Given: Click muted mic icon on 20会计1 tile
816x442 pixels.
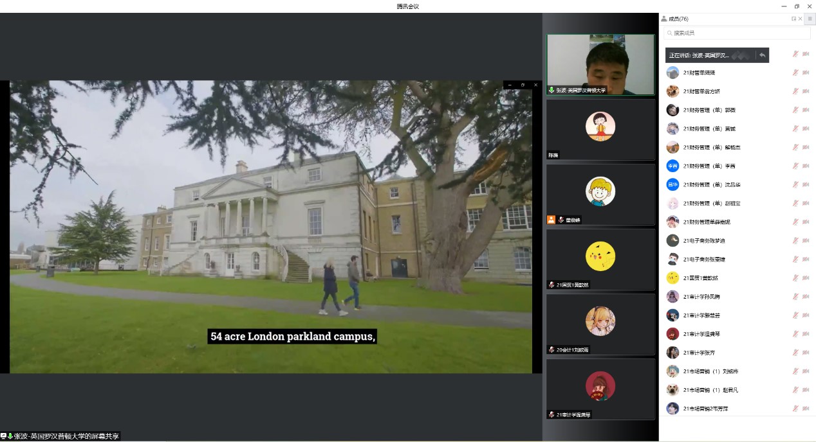Looking at the screenshot, I should click(x=552, y=349).
